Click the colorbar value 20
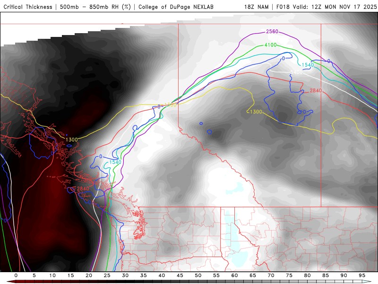The width and height of the screenshot is (378, 284). [x=89, y=275]
